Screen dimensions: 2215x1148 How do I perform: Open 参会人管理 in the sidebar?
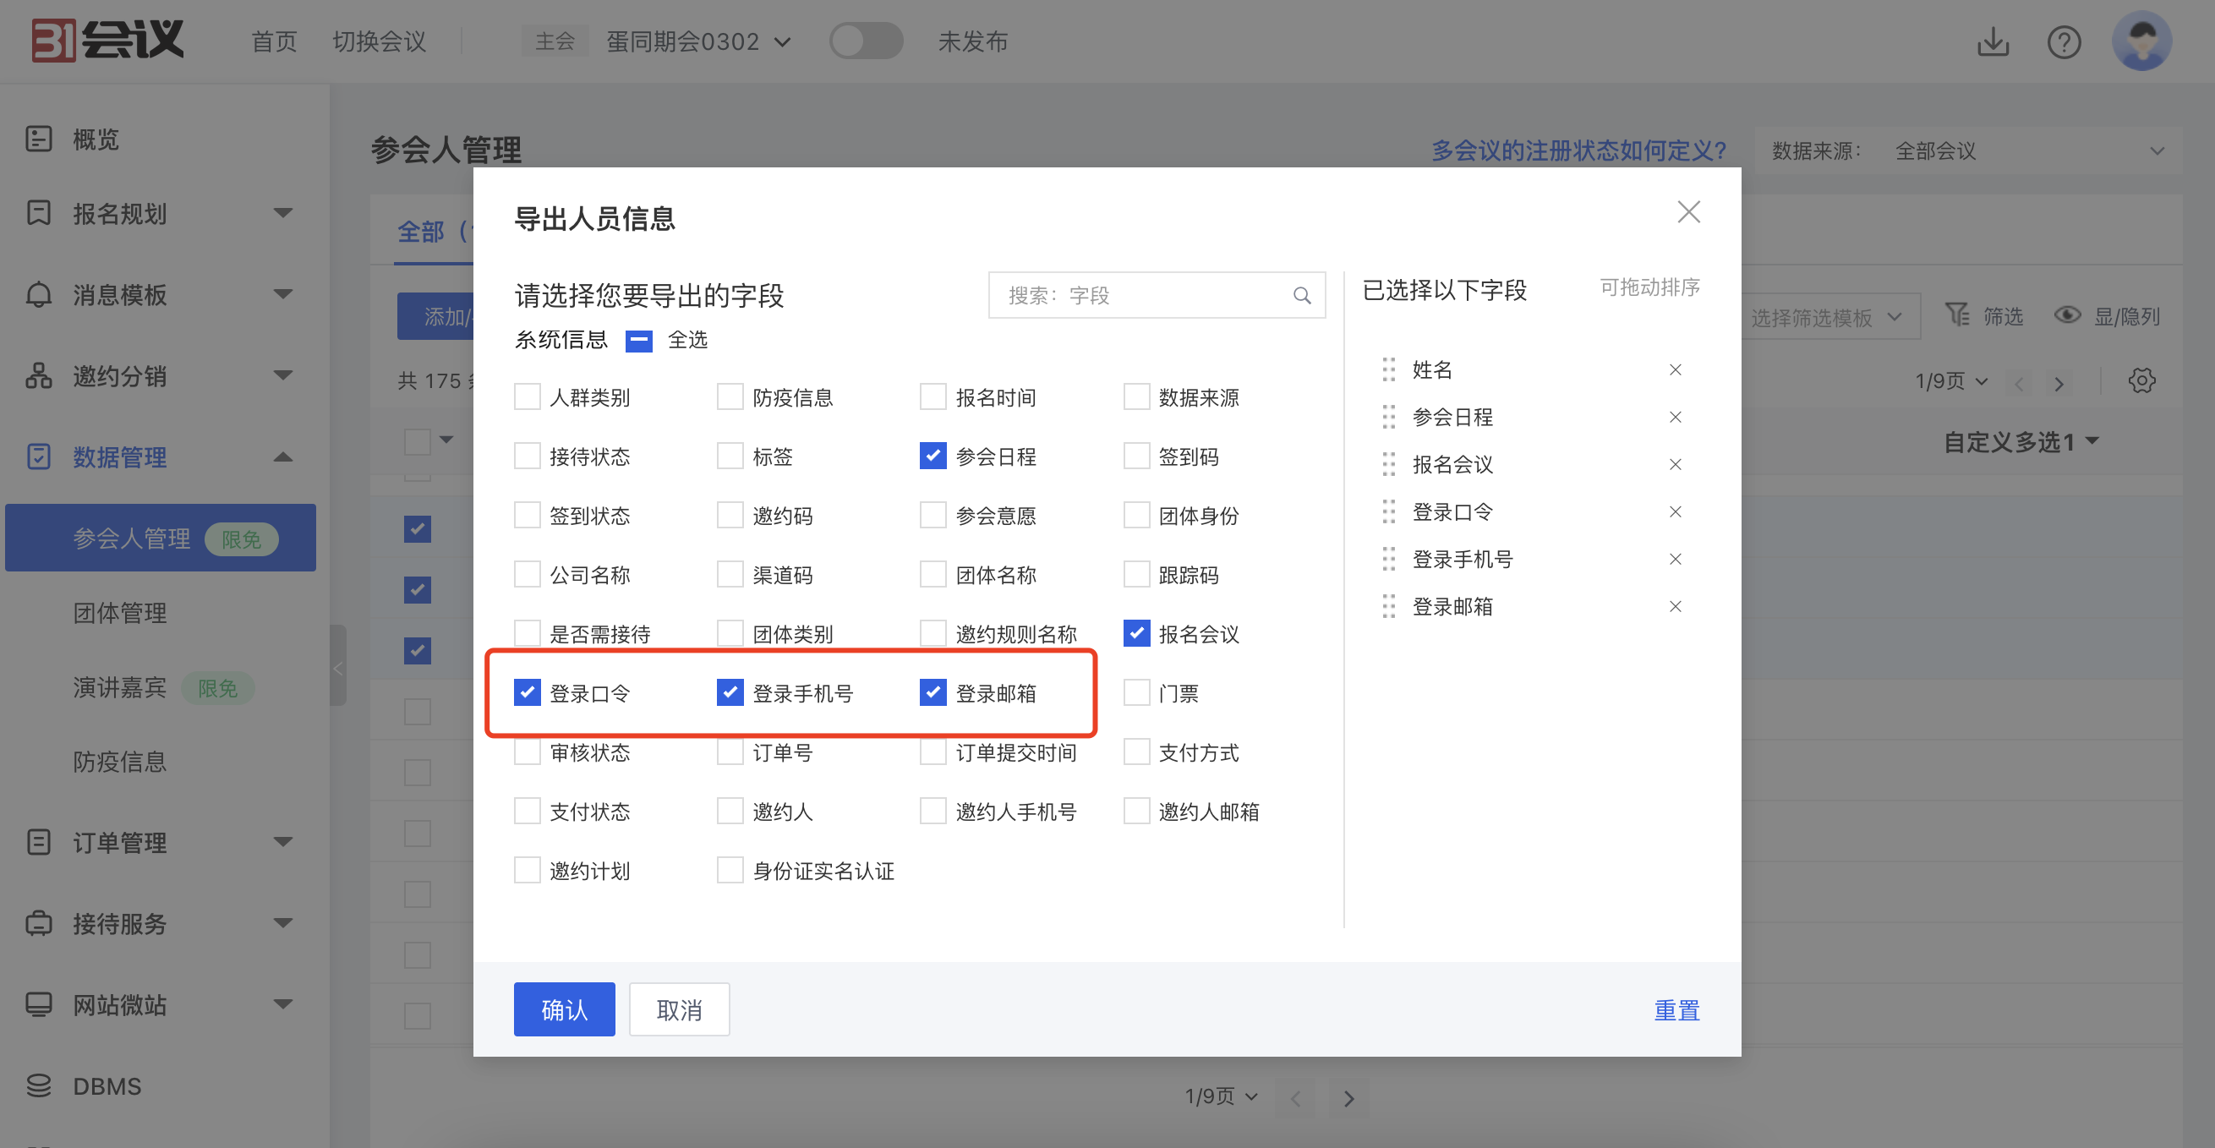[x=160, y=538]
